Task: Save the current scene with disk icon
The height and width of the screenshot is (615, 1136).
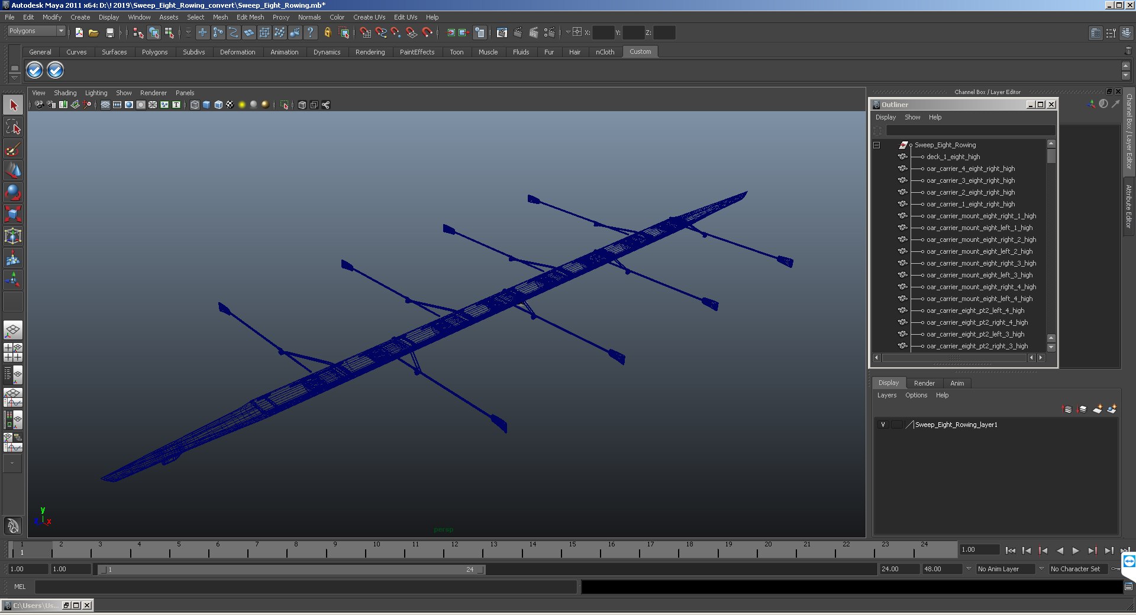Action: click(109, 33)
